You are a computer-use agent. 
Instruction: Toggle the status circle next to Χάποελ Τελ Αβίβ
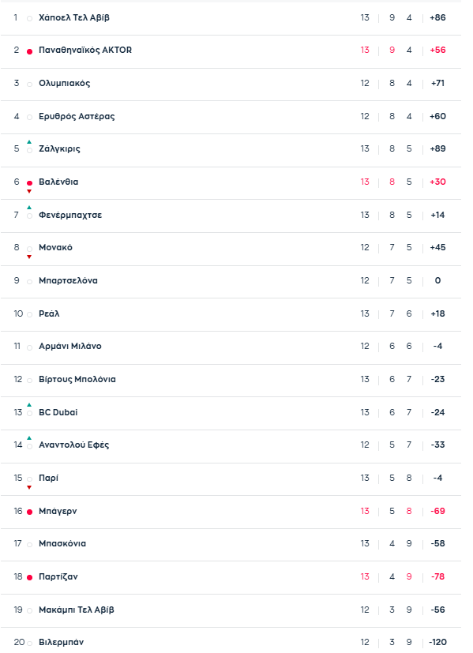coord(29,16)
